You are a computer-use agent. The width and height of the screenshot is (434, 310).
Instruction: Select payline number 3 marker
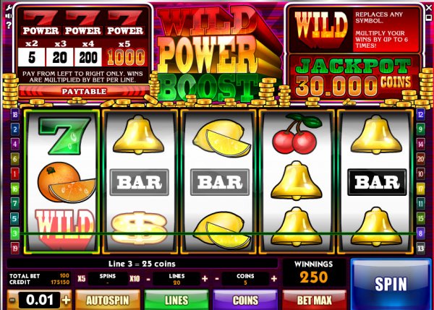tap(14, 233)
